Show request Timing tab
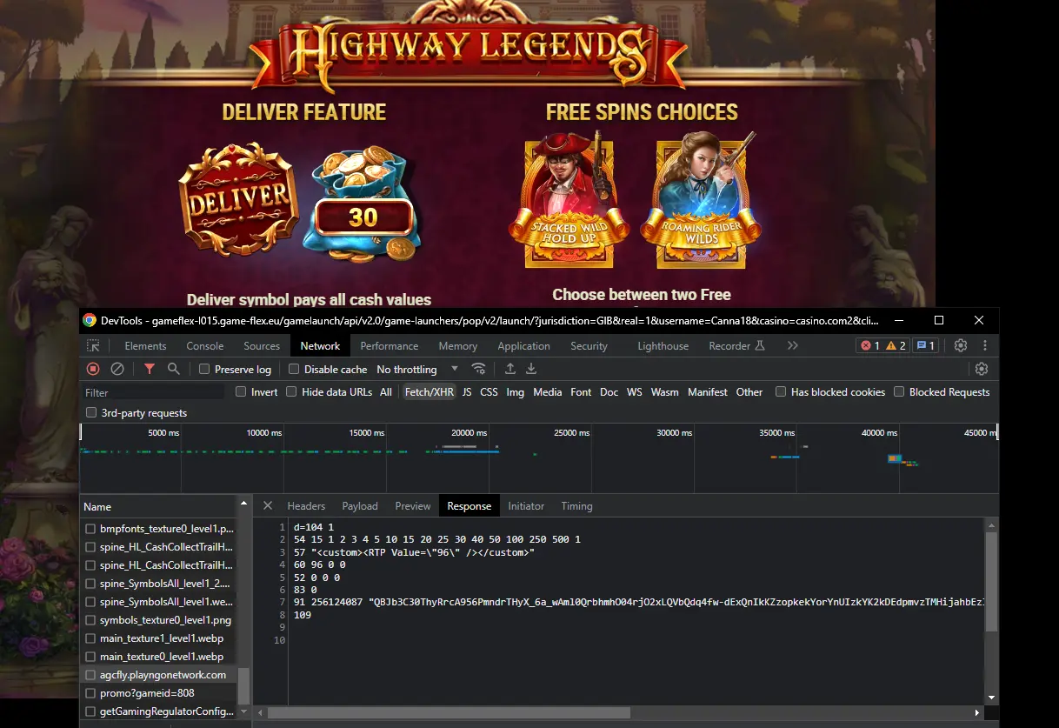The image size is (1059, 728). pos(576,506)
